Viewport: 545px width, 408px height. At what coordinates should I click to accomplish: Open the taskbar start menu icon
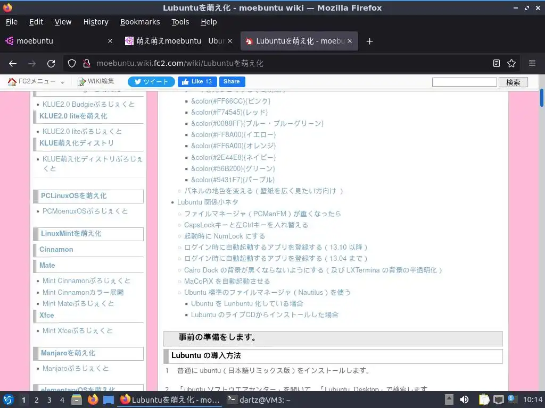[x=9, y=399]
